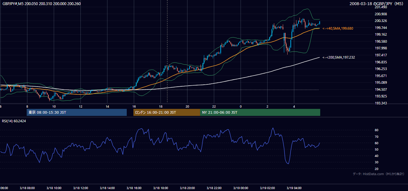
Task: Click the 3/18 10:00 date label
Action: [x=54, y=188]
